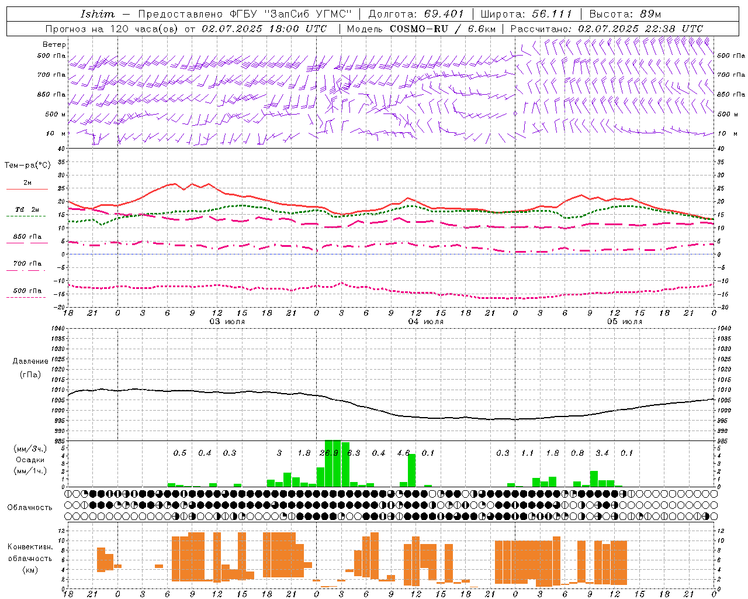Click the "Облачность" cloud cover label
Screen dimensions: 748x599
(30, 507)
